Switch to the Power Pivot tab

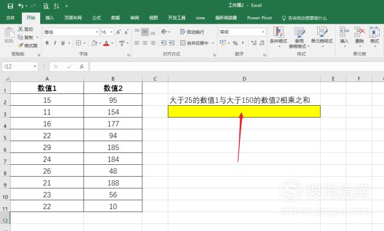point(259,18)
